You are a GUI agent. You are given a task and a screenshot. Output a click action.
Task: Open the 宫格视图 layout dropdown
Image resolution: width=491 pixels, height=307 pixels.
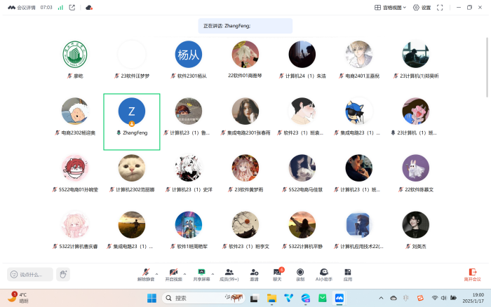coord(390,8)
